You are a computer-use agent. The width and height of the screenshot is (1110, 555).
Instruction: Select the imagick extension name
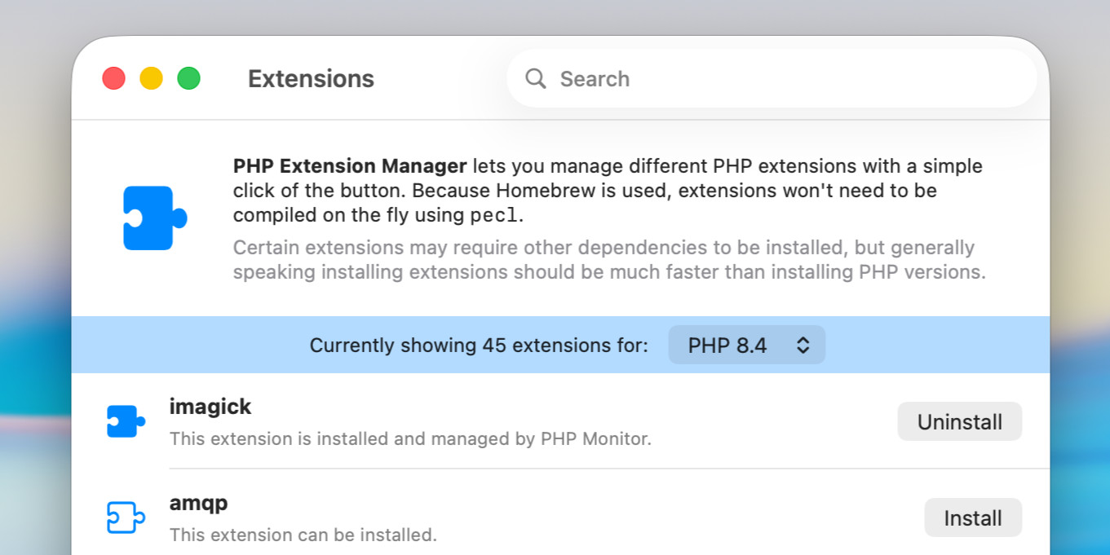[210, 406]
